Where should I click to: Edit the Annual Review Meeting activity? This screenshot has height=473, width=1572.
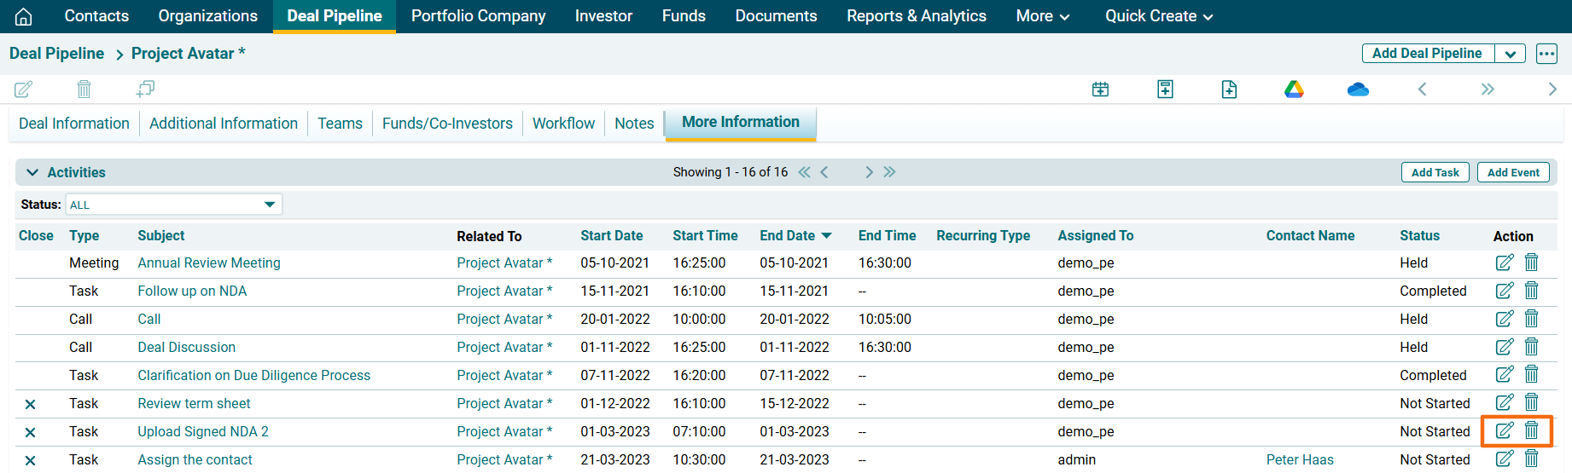pos(1504,262)
